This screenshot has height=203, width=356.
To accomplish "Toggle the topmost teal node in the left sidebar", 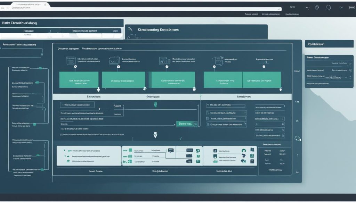I will 40,68.
